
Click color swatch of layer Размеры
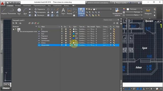coord(74,38)
